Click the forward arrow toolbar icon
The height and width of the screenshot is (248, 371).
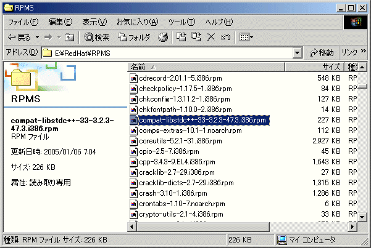(x=48, y=38)
